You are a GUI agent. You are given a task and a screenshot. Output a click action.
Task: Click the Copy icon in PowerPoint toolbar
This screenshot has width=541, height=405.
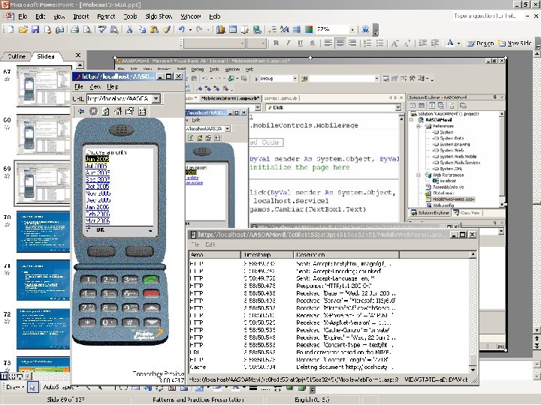(142, 29)
